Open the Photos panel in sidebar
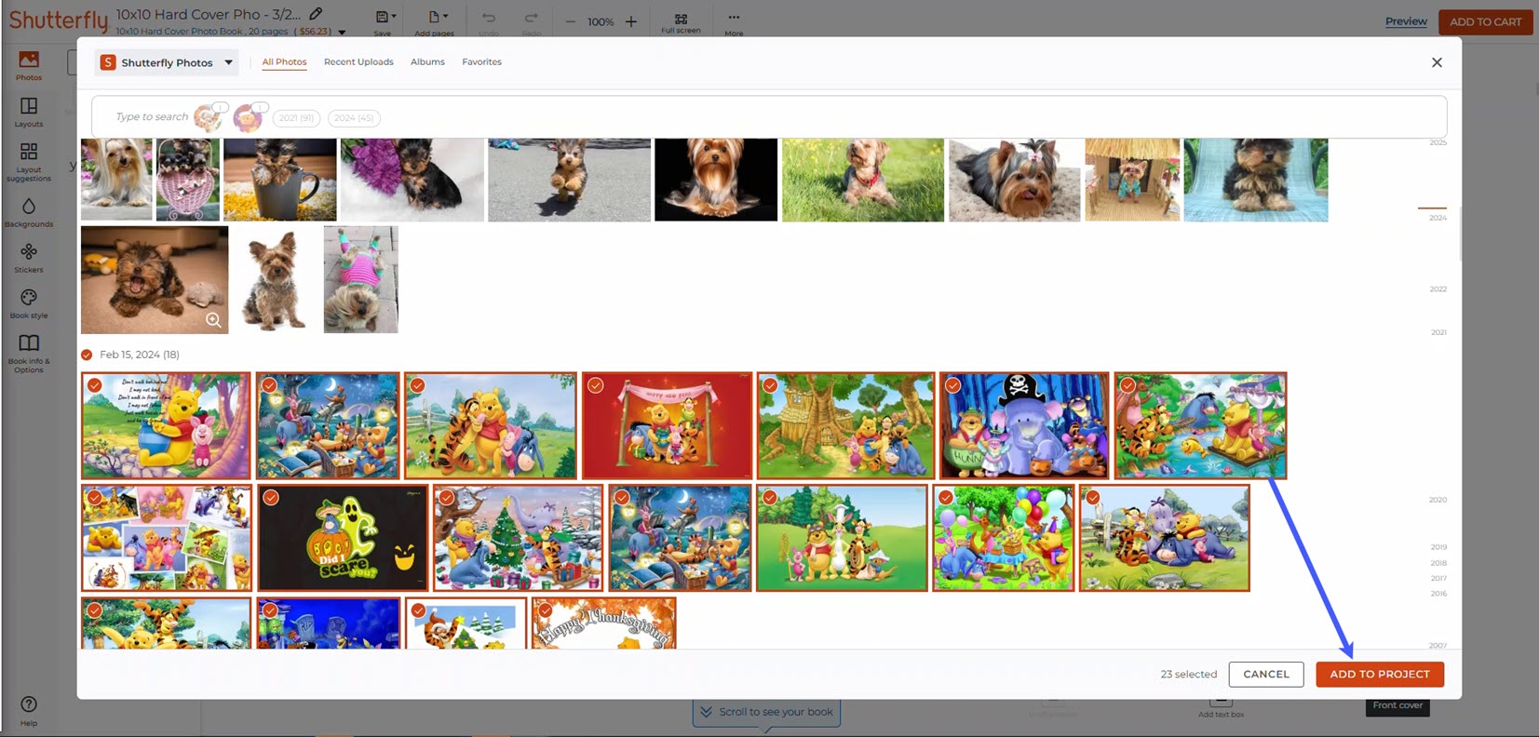The width and height of the screenshot is (1539, 737). (29, 65)
